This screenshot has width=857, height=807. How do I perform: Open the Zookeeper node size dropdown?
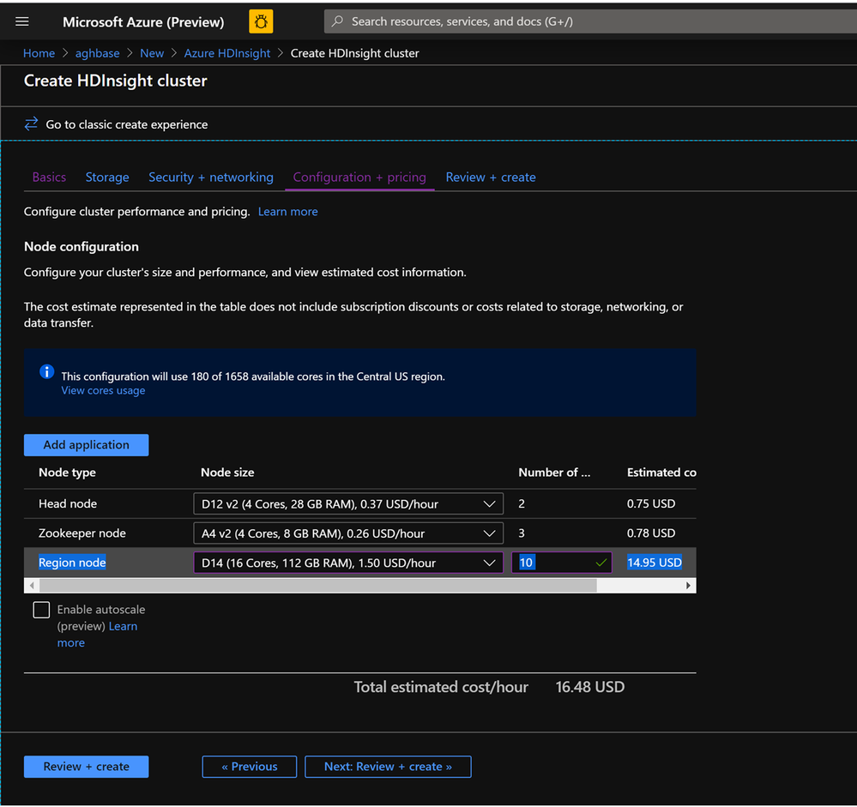coord(348,533)
